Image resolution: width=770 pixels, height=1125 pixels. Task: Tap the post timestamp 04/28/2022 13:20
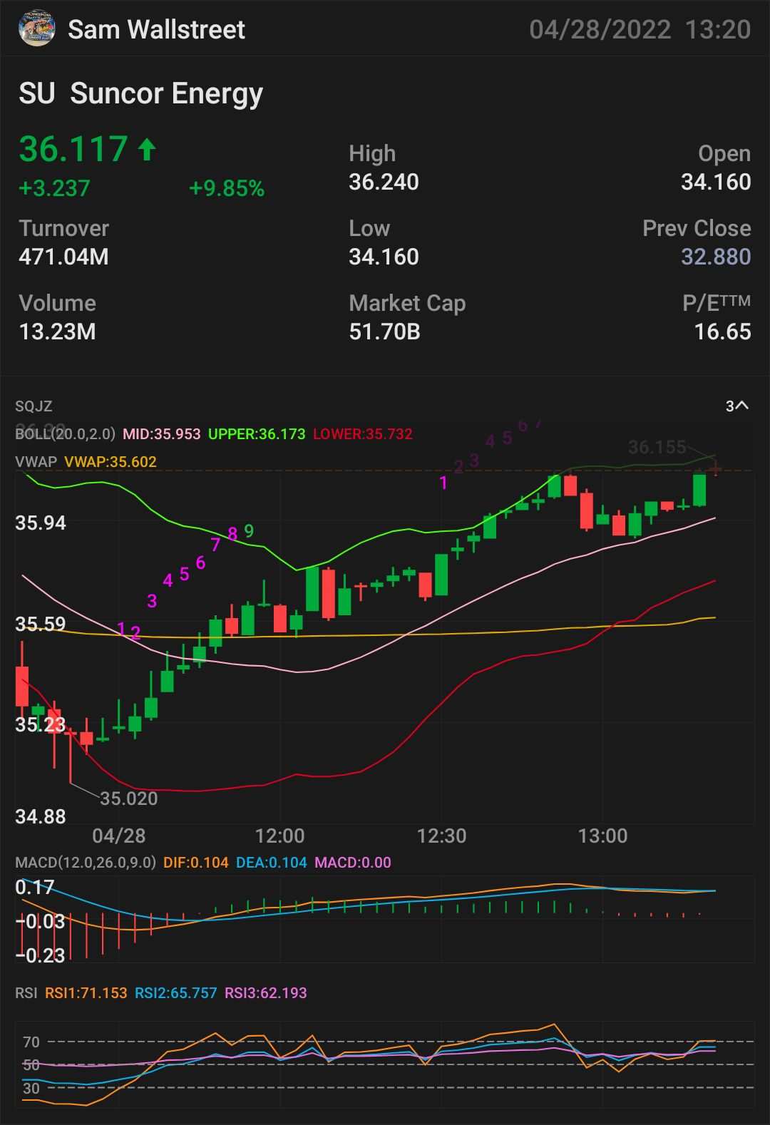click(x=640, y=29)
